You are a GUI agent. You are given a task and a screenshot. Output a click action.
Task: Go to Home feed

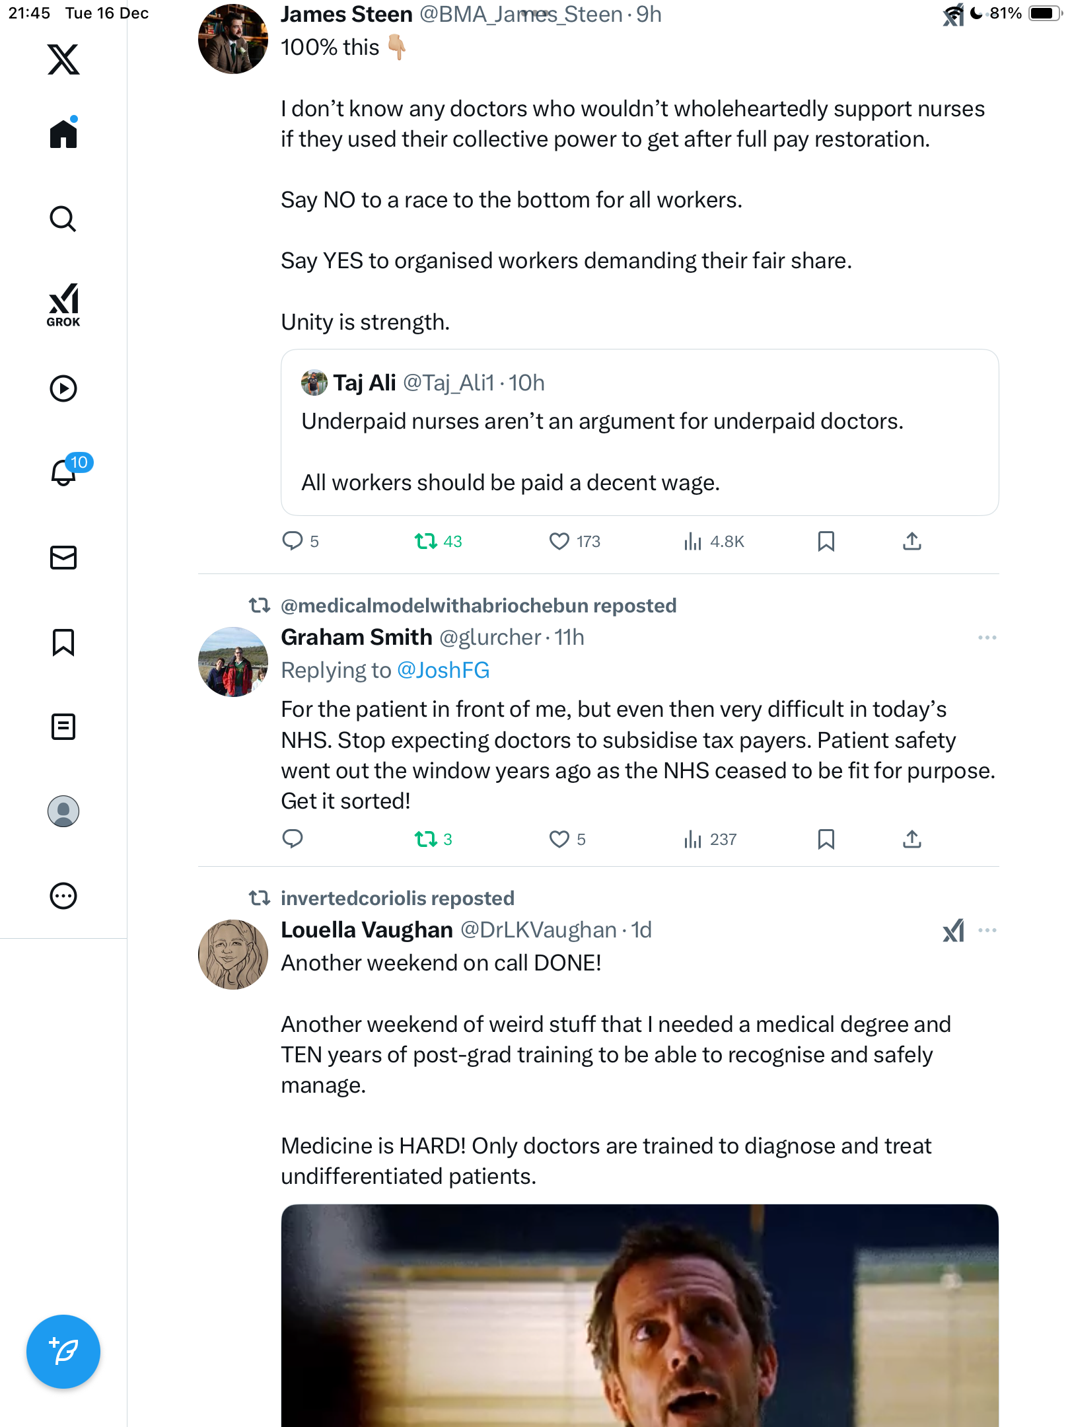click(x=63, y=134)
